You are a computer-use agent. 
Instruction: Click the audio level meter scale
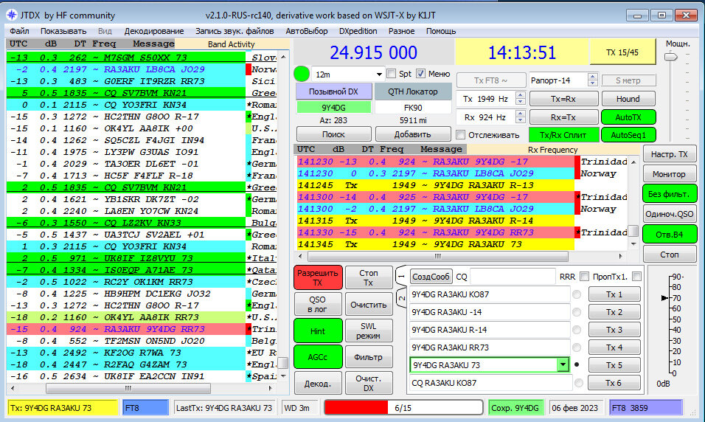coord(673,325)
